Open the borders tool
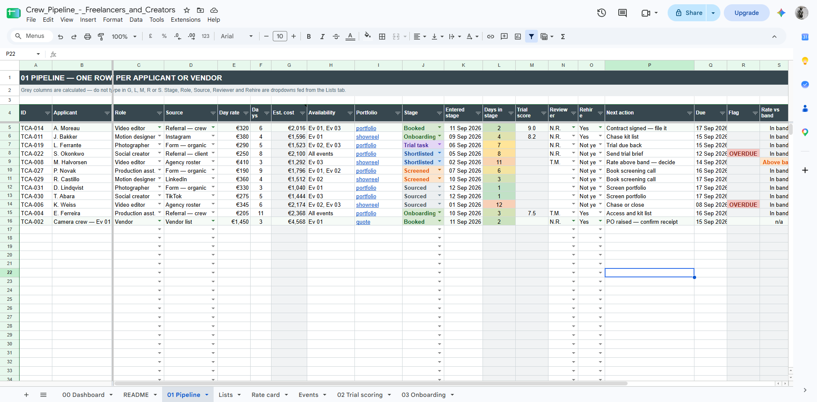817x402 pixels. click(x=382, y=37)
